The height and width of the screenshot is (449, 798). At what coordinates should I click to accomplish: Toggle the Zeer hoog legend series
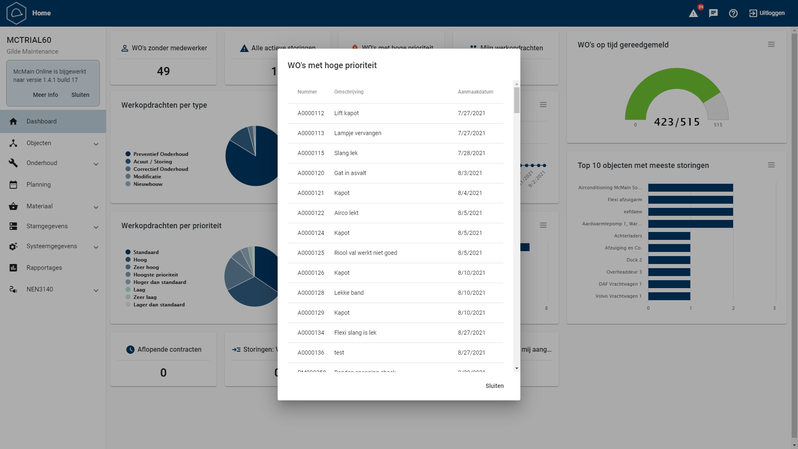coord(146,267)
